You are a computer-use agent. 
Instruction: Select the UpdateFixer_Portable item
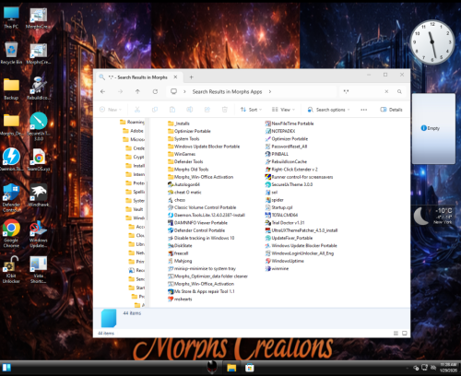point(289,238)
